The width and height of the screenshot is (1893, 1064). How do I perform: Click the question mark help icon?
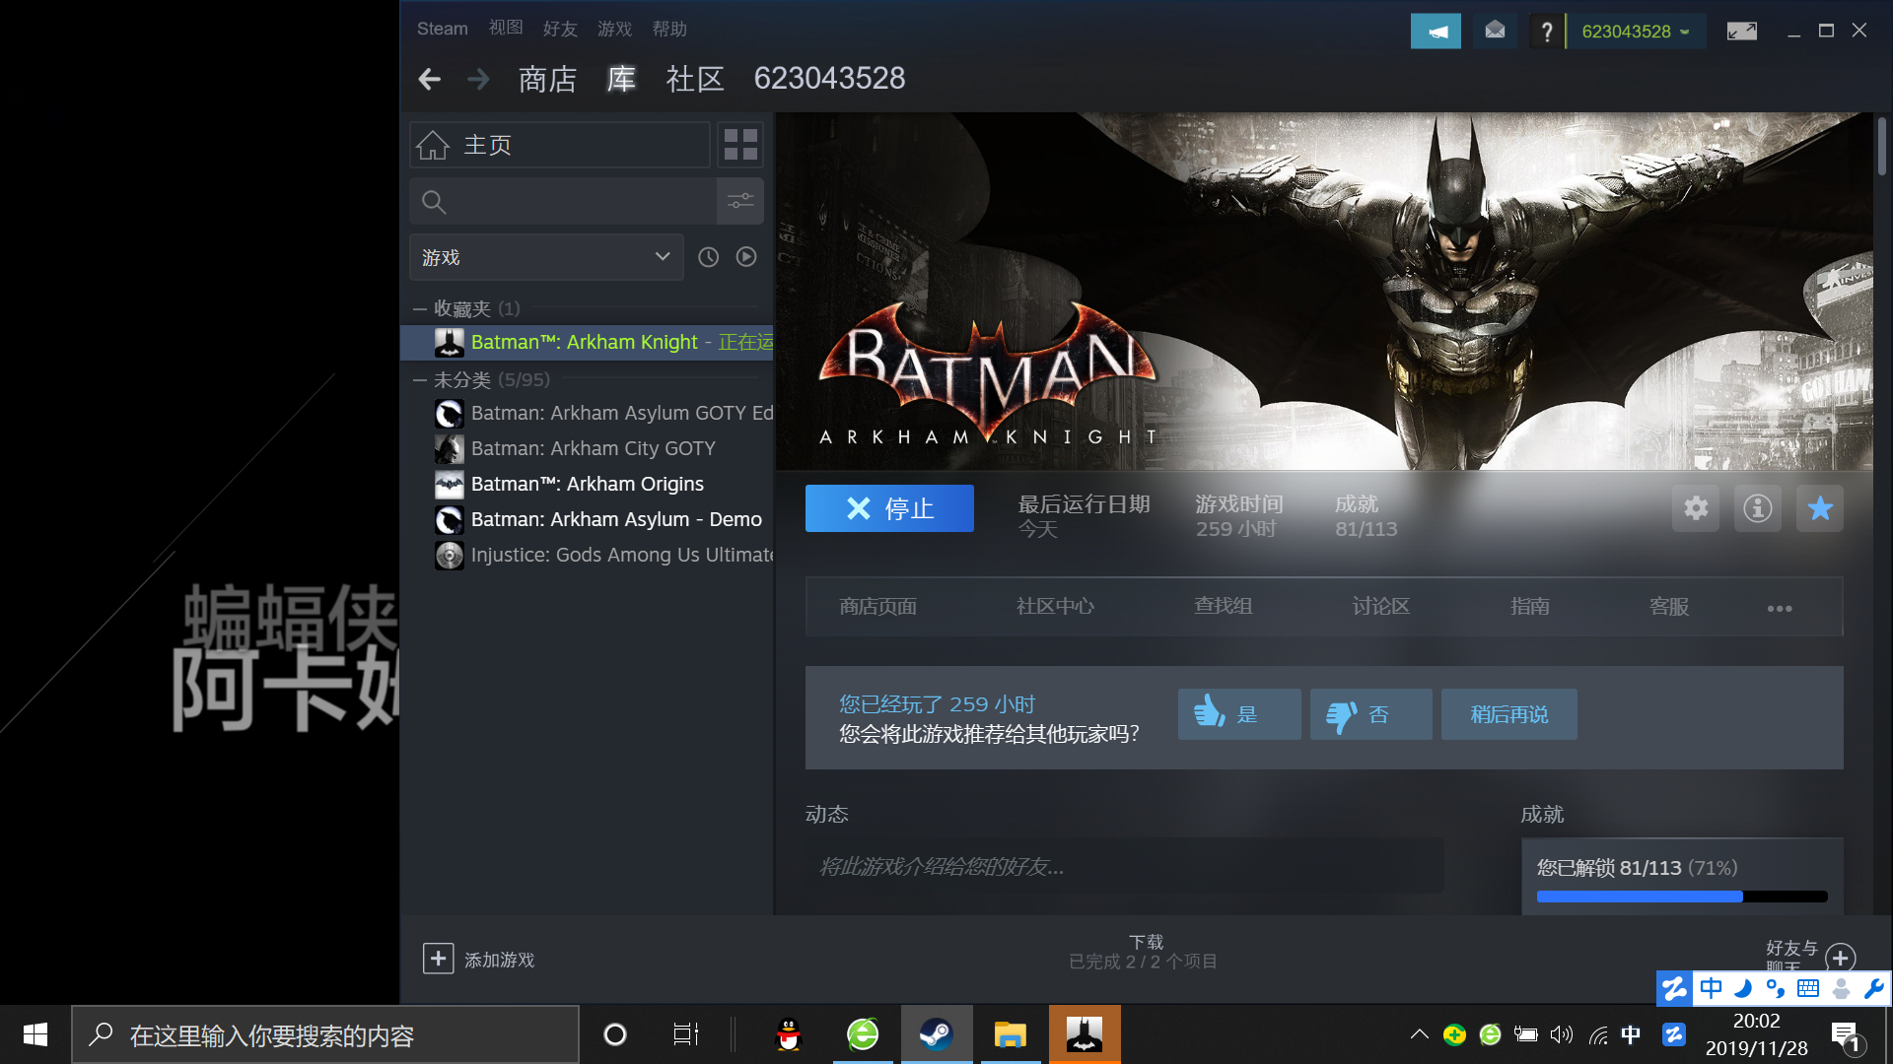(x=1546, y=32)
